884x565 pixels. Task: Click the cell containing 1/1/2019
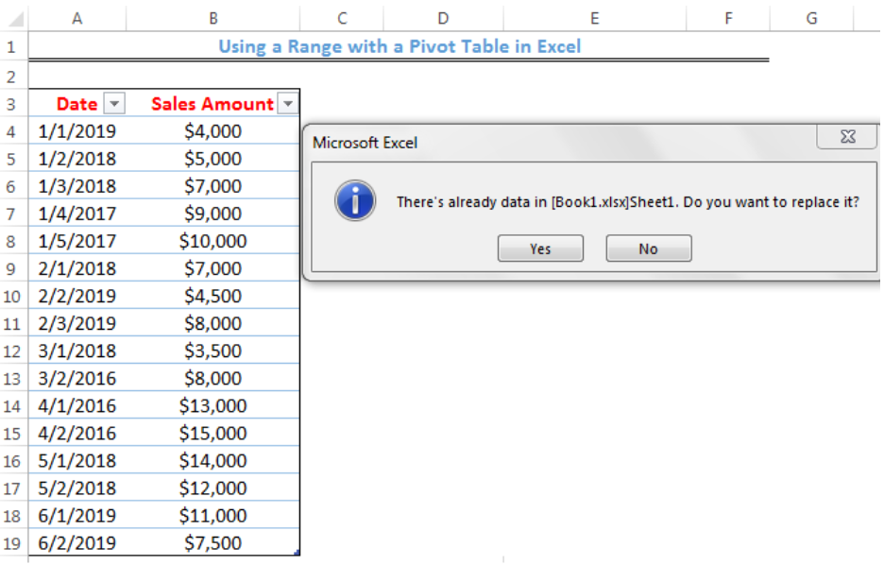76,131
